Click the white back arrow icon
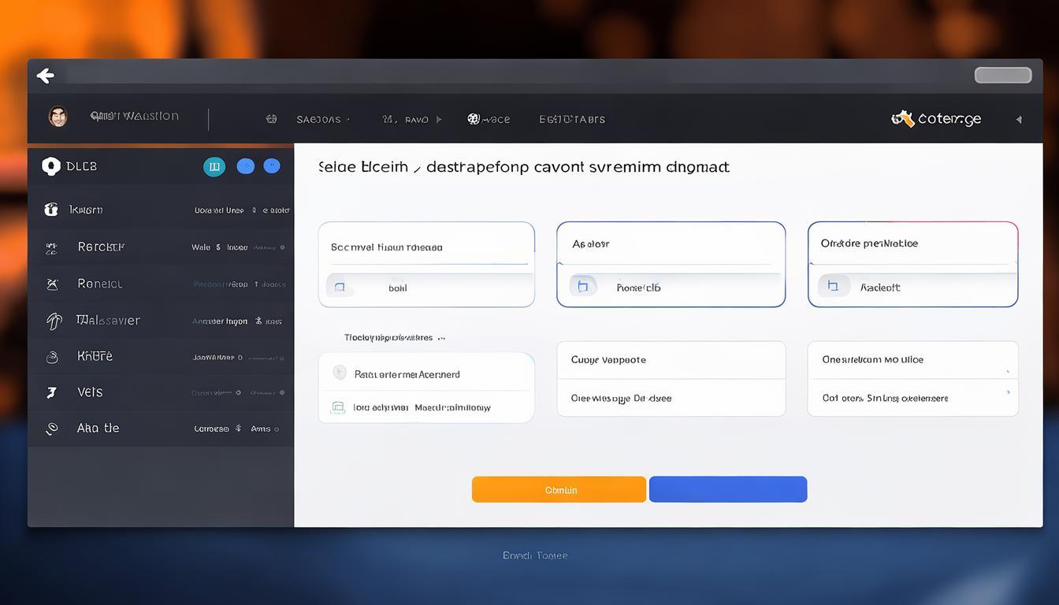The width and height of the screenshot is (1059, 605). coord(46,76)
